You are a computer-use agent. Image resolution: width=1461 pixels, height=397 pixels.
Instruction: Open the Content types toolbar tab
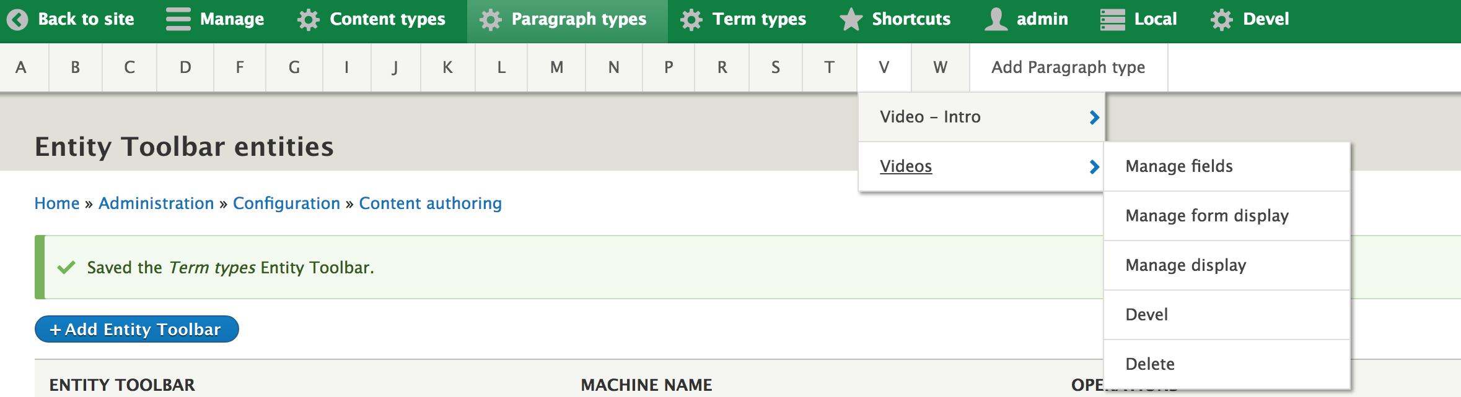coord(387,19)
